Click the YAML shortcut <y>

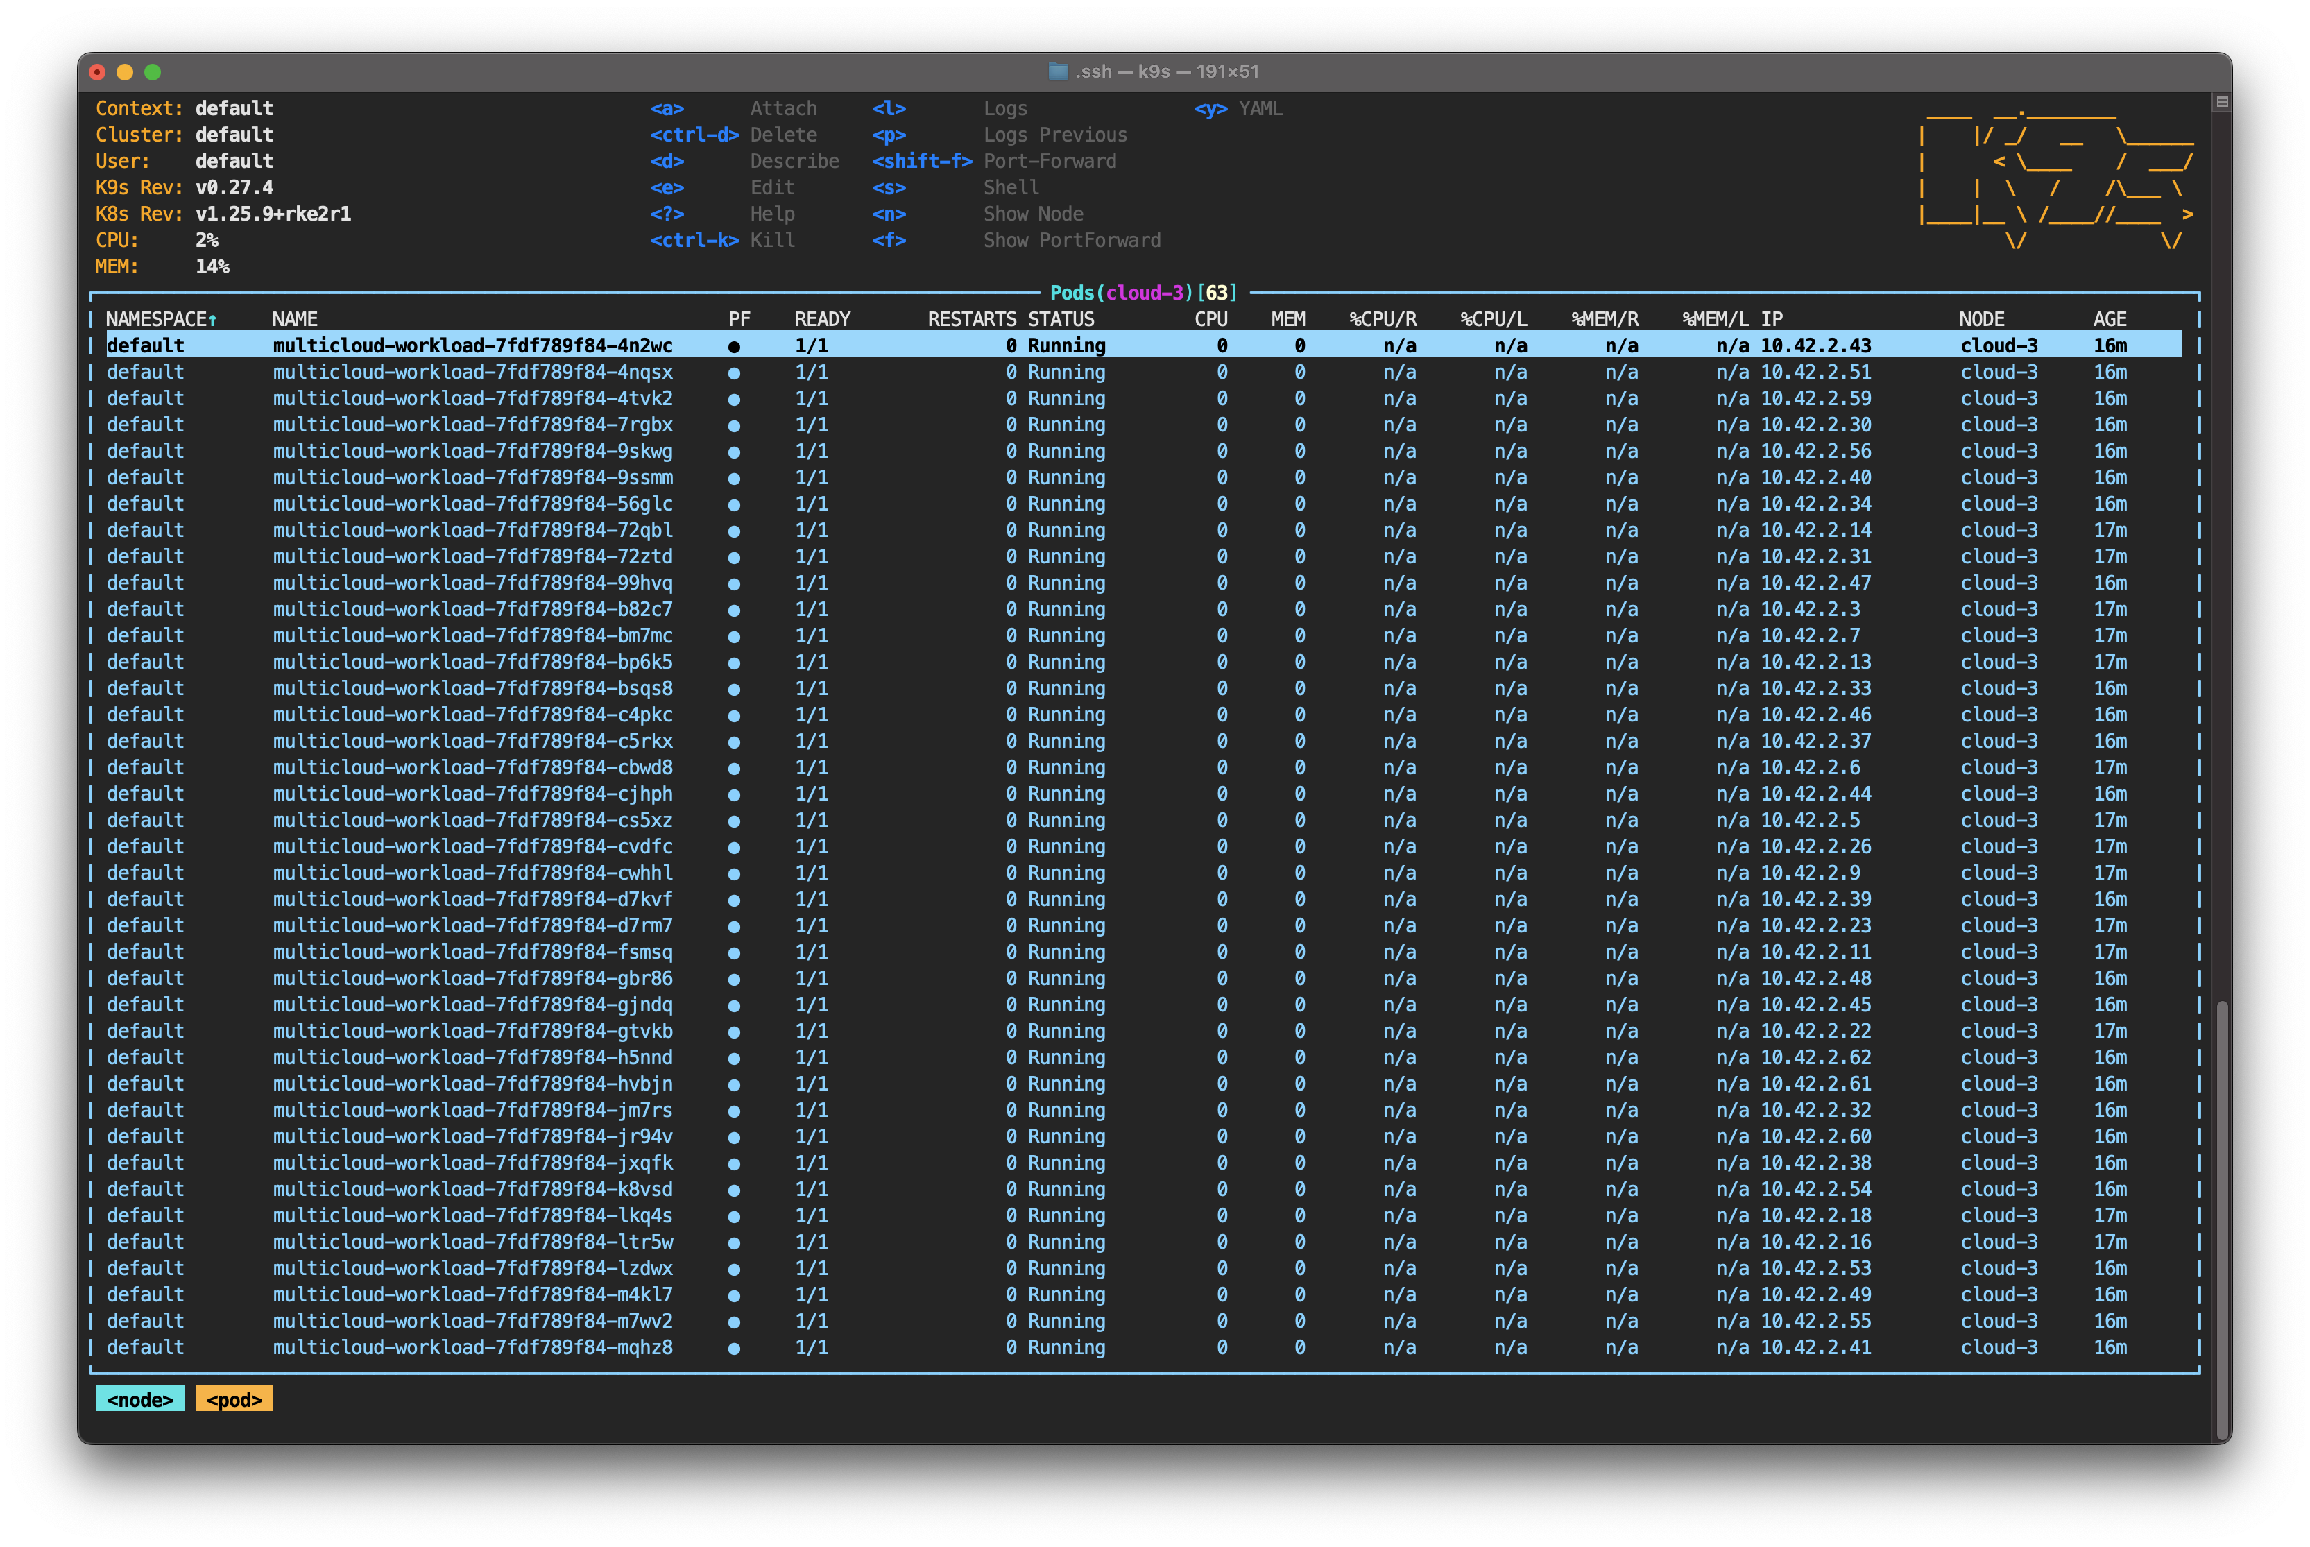click(1210, 108)
